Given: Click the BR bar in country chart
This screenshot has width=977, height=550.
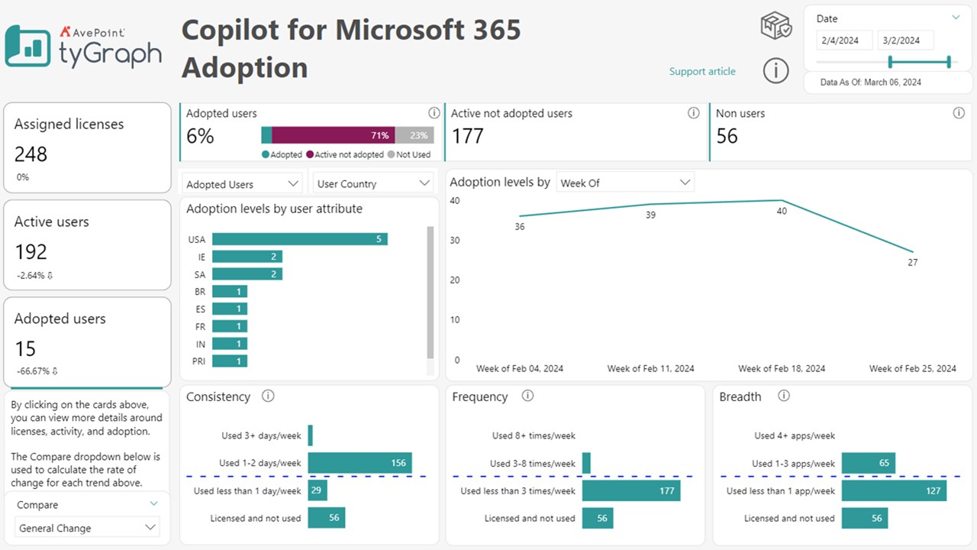Looking at the screenshot, I should pos(230,292).
